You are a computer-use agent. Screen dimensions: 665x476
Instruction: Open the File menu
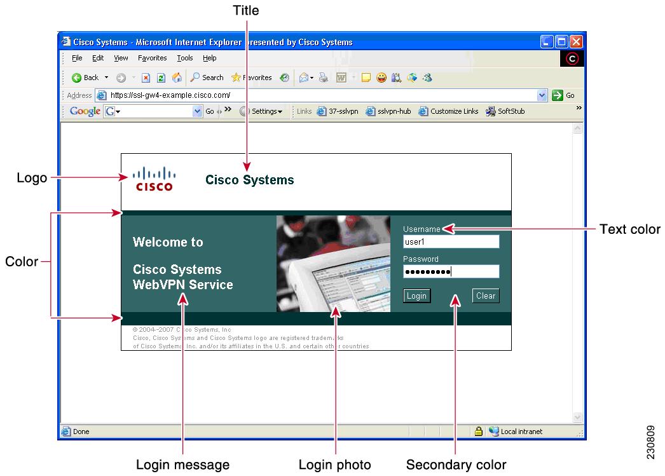(x=77, y=58)
